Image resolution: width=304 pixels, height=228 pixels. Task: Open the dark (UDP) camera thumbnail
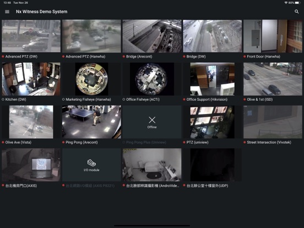tap(212, 165)
